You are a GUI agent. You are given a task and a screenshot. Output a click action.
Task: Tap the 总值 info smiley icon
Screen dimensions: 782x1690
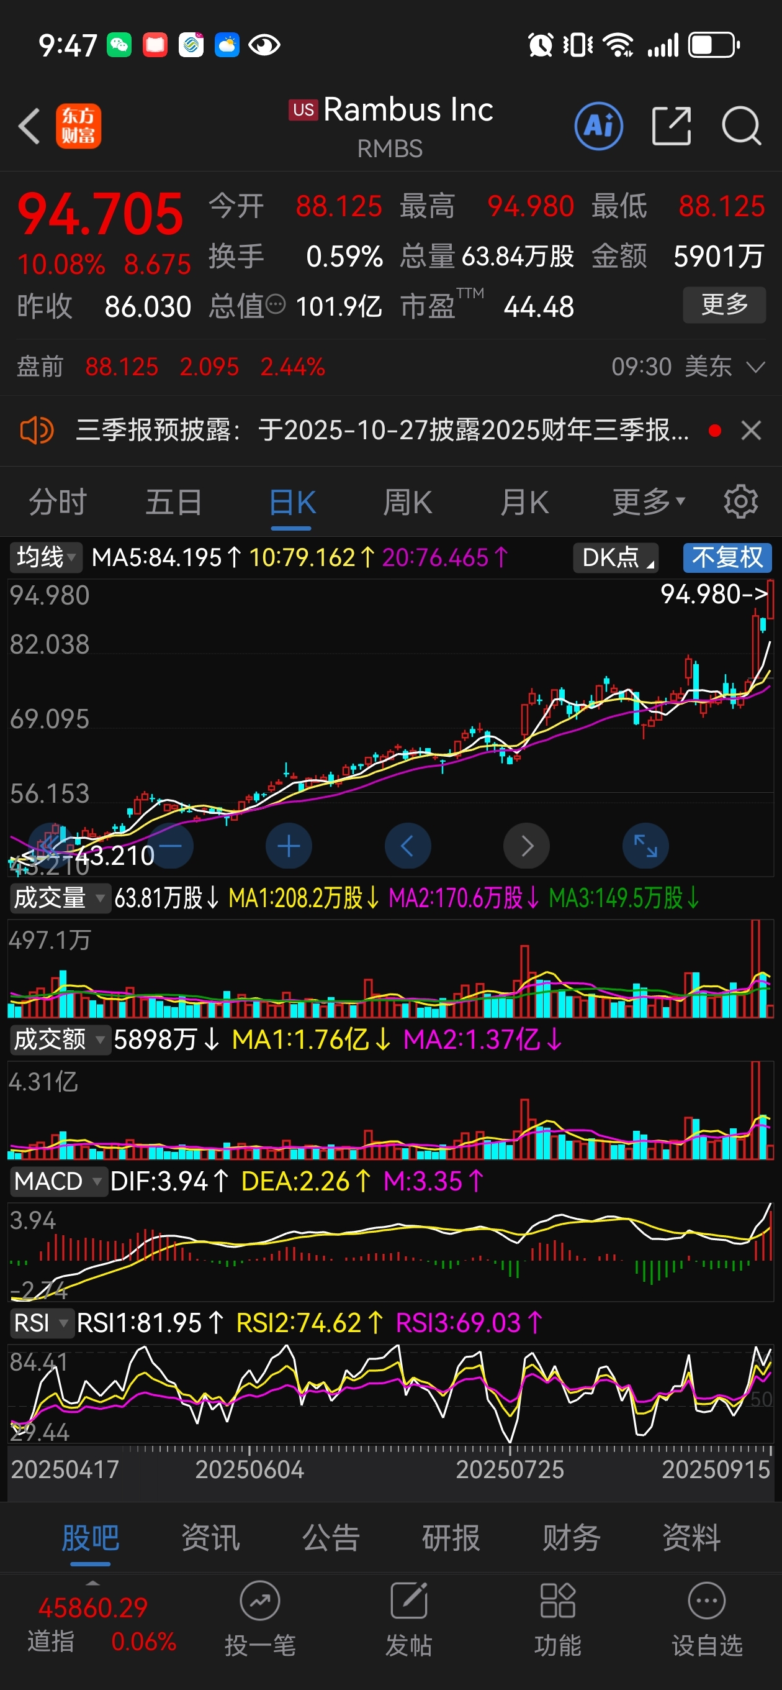[277, 304]
